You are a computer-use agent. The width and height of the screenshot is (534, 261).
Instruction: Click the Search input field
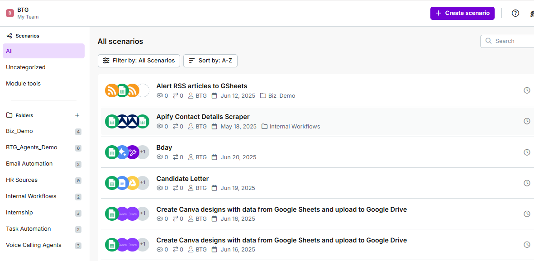(x=511, y=41)
